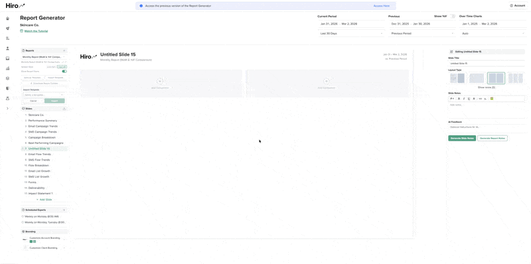
Task: Click the Current Period date range field
Action: (x=351, y=24)
